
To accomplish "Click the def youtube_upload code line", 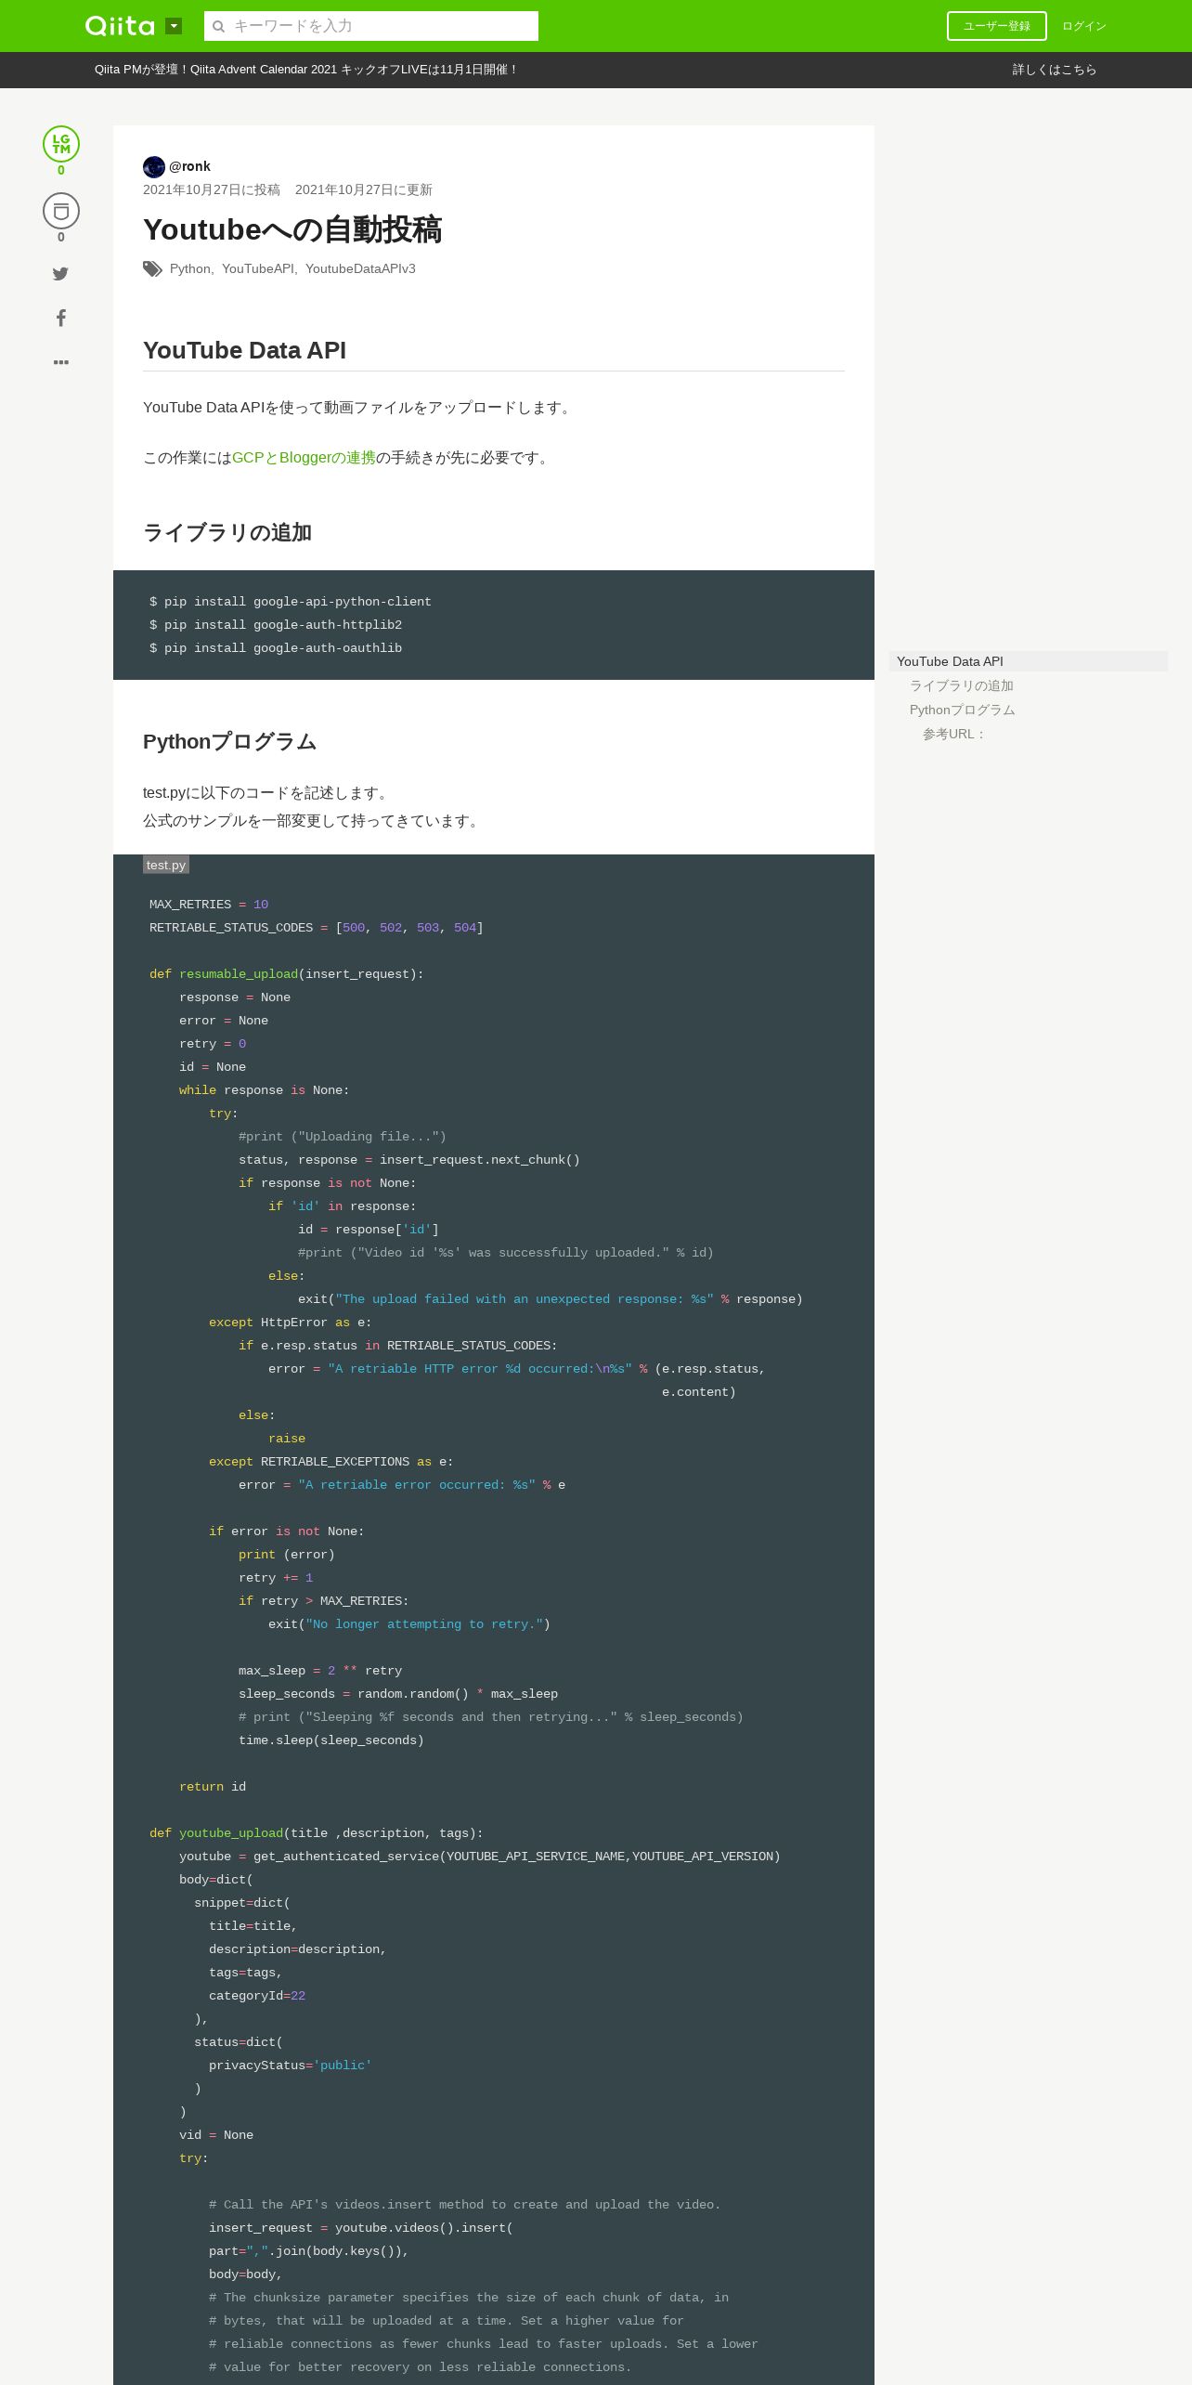I will tap(317, 1833).
